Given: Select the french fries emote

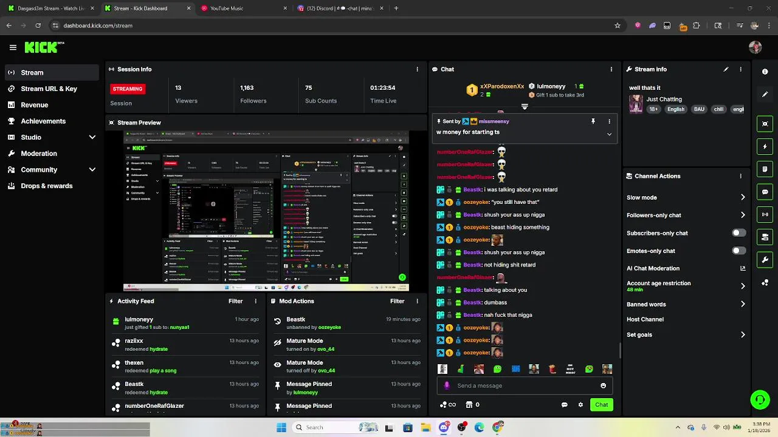Looking at the screenshot, I should [552, 369].
